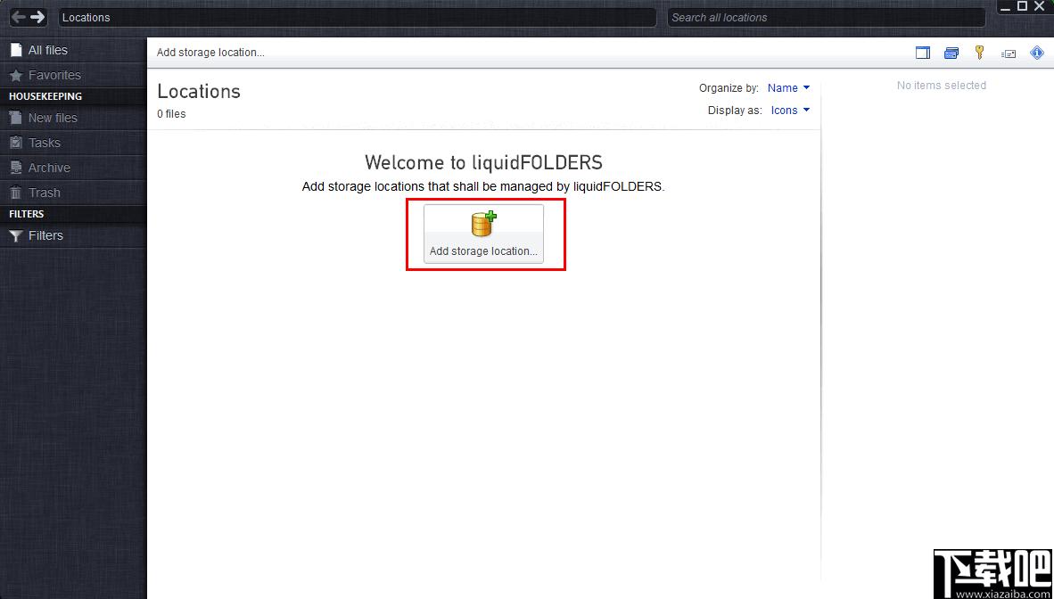Click the database icon with green plus

(483, 224)
